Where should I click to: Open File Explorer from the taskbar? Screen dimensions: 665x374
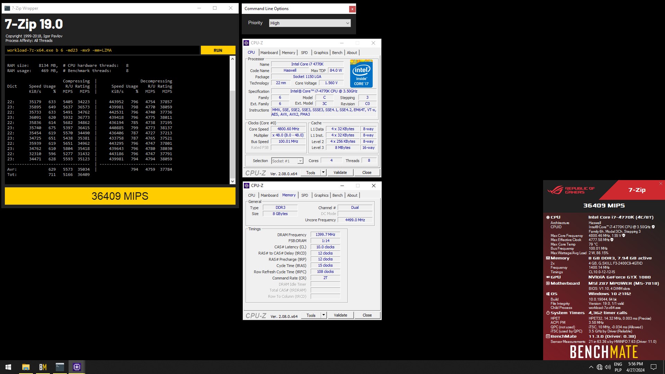(x=26, y=367)
